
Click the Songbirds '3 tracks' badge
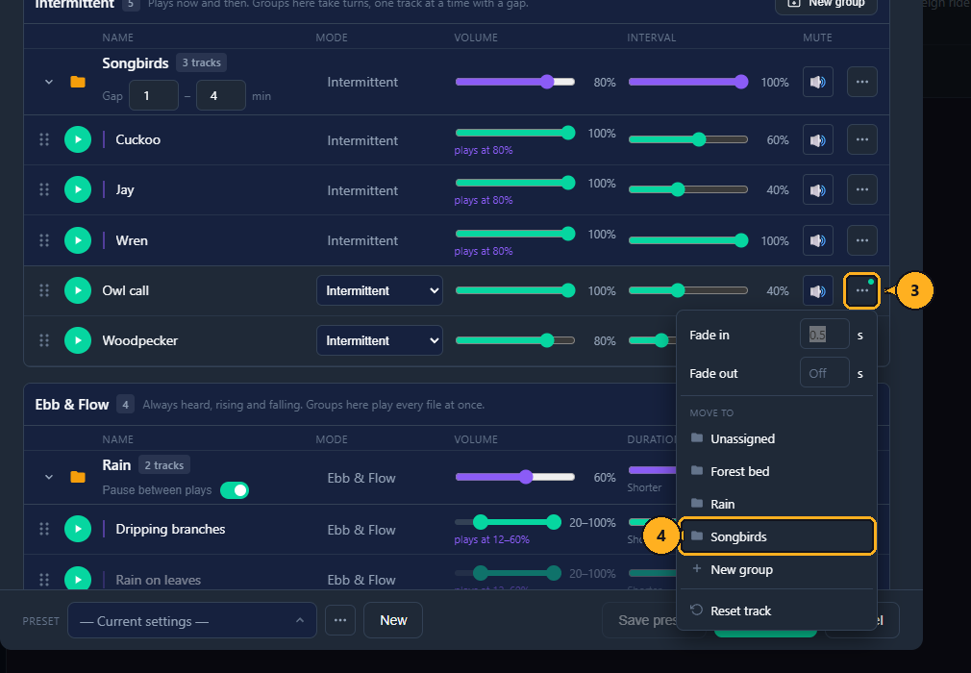pos(201,62)
